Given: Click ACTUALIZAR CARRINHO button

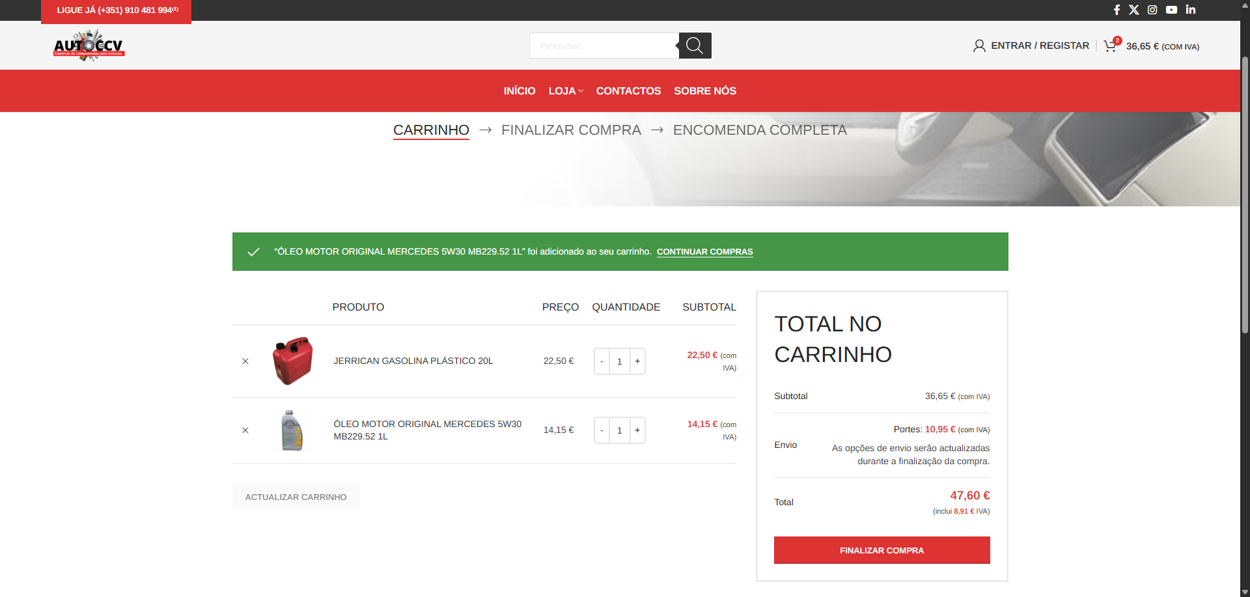Looking at the screenshot, I should [x=296, y=497].
